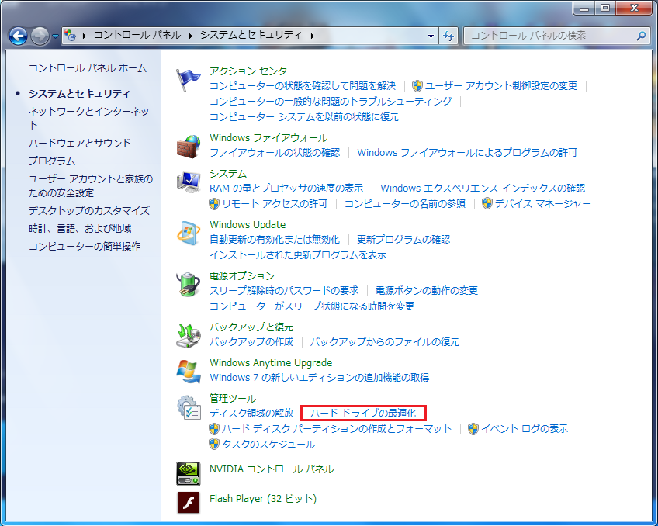The image size is (658, 526).
Task: Open コントロール パネル ホーム in sidebar
Action: click(87, 68)
